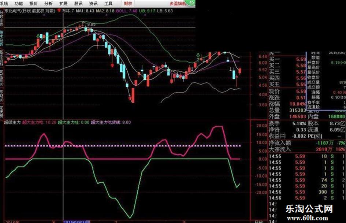Viewport: 346px width, 223px height.
Task: Click the 收盘价 row in the popup
Action: (326, 77)
